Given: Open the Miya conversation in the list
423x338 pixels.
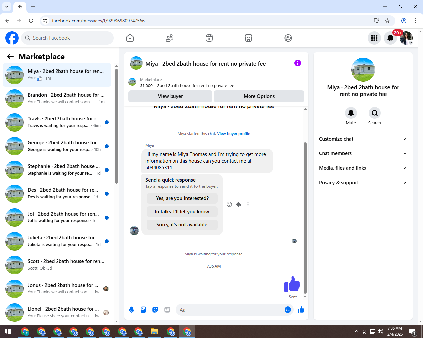Looking at the screenshot, I should tap(57, 75).
